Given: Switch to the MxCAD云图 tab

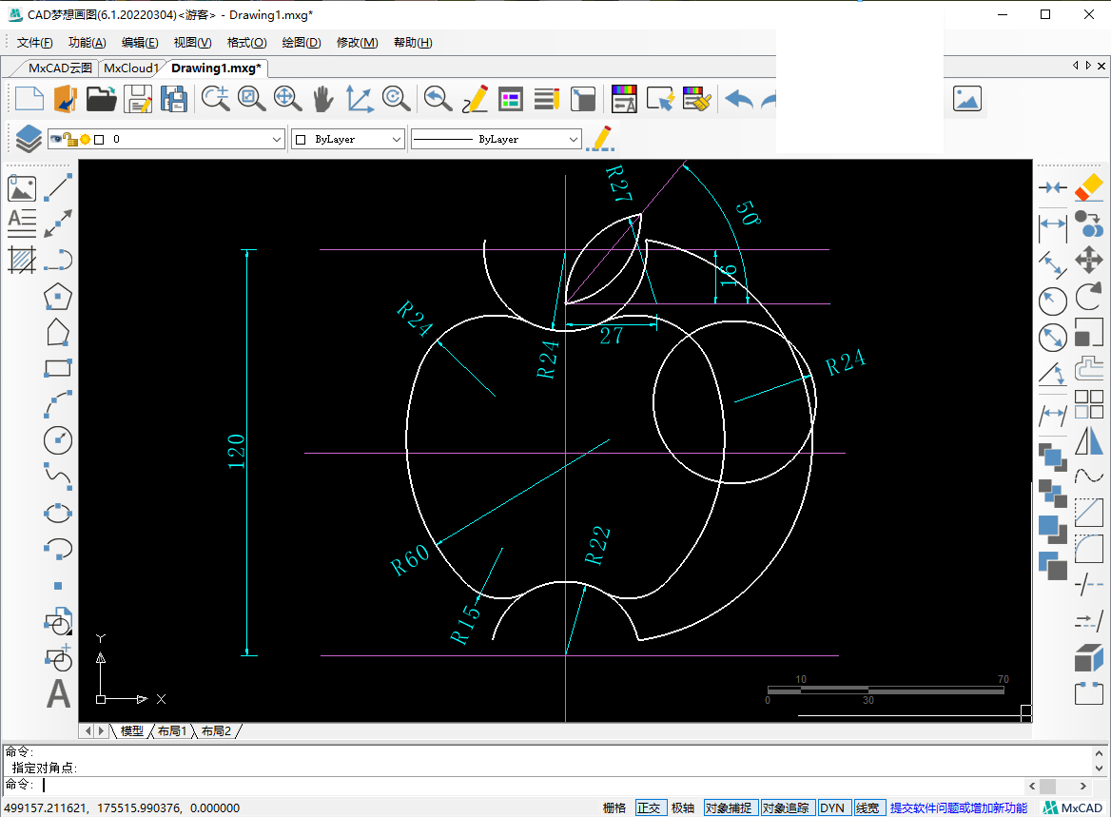Looking at the screenshot, I should coord(60,68).
